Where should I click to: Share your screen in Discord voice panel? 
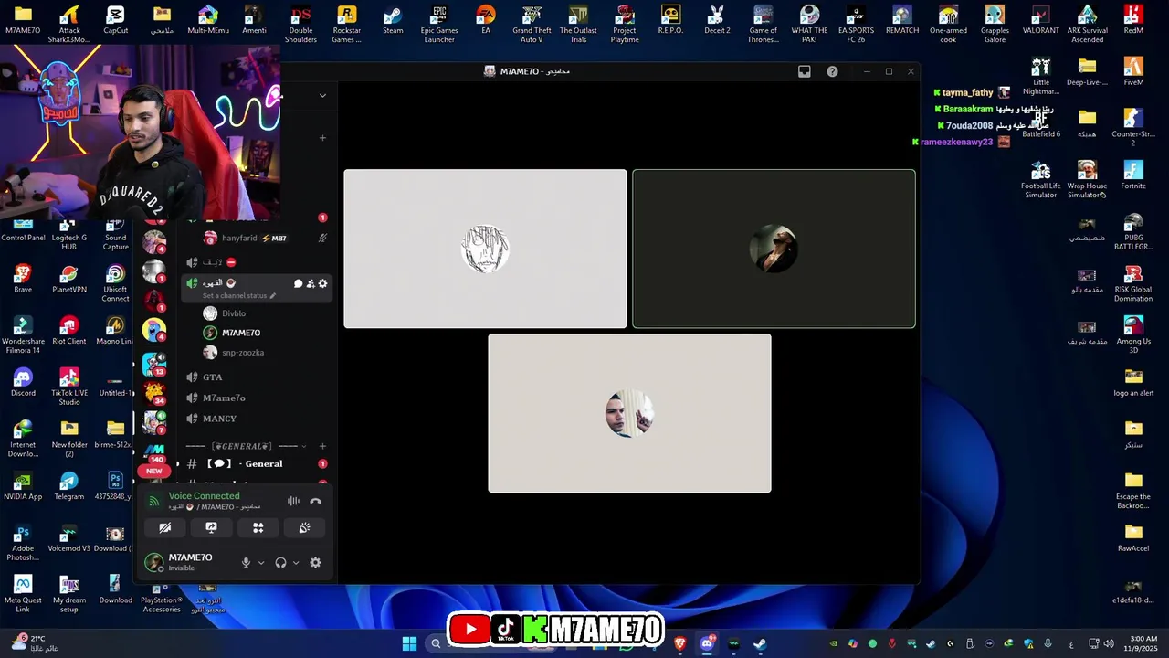pos(211,528)
